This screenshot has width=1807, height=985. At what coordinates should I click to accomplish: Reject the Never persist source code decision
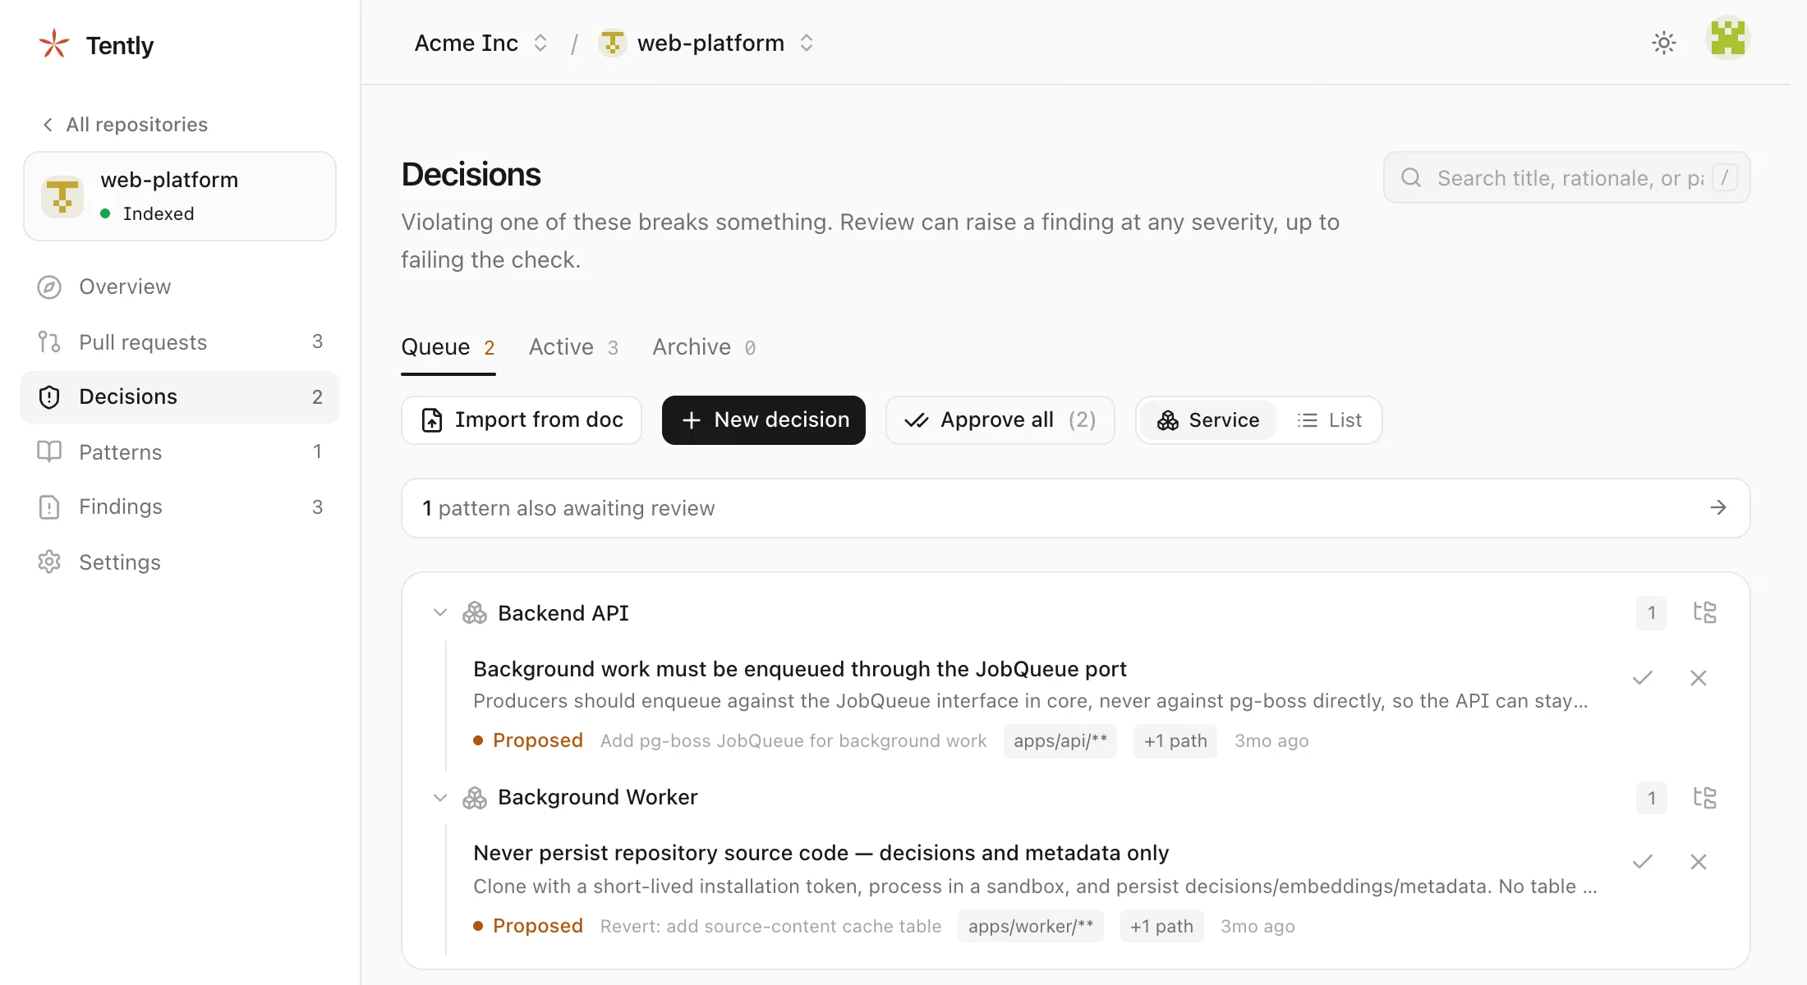[1699, 862]
